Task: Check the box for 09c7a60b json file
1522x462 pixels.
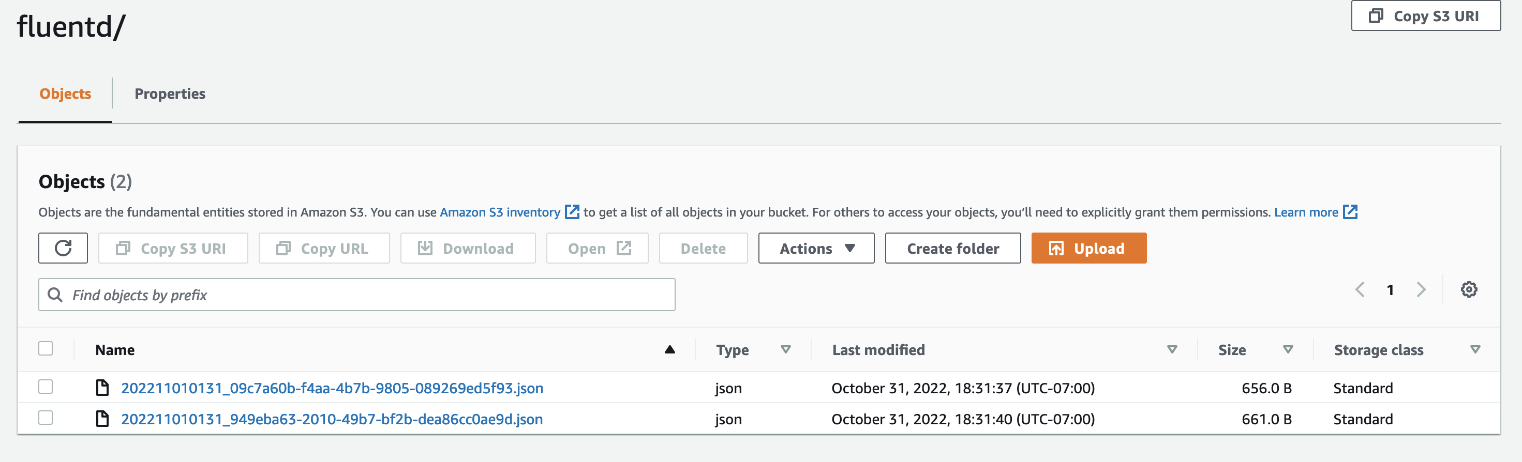Action: point(46,387)
